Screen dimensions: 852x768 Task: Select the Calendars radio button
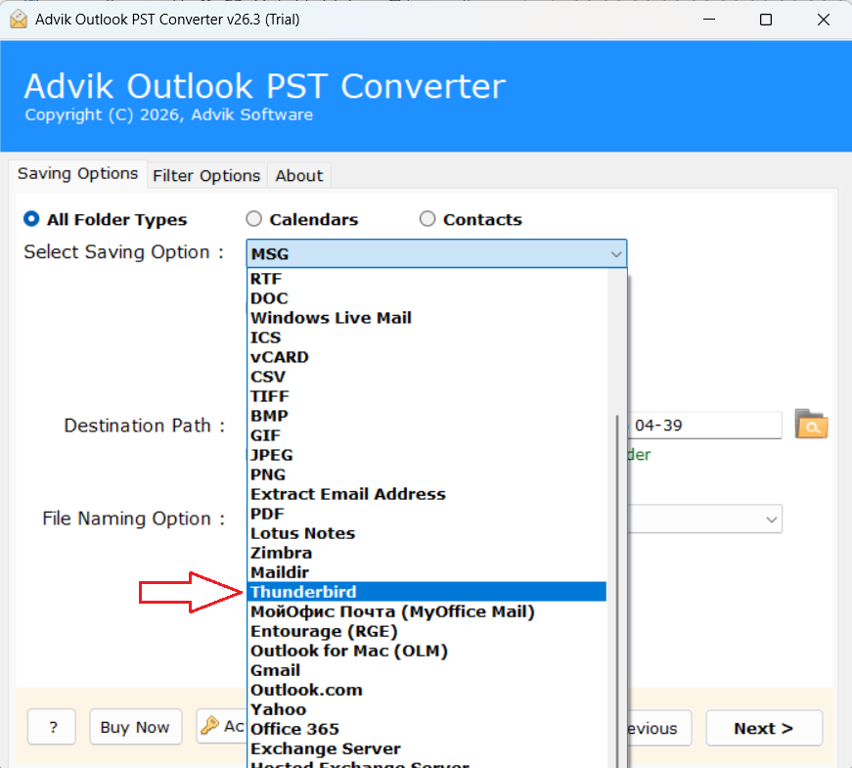click(253, 219)
